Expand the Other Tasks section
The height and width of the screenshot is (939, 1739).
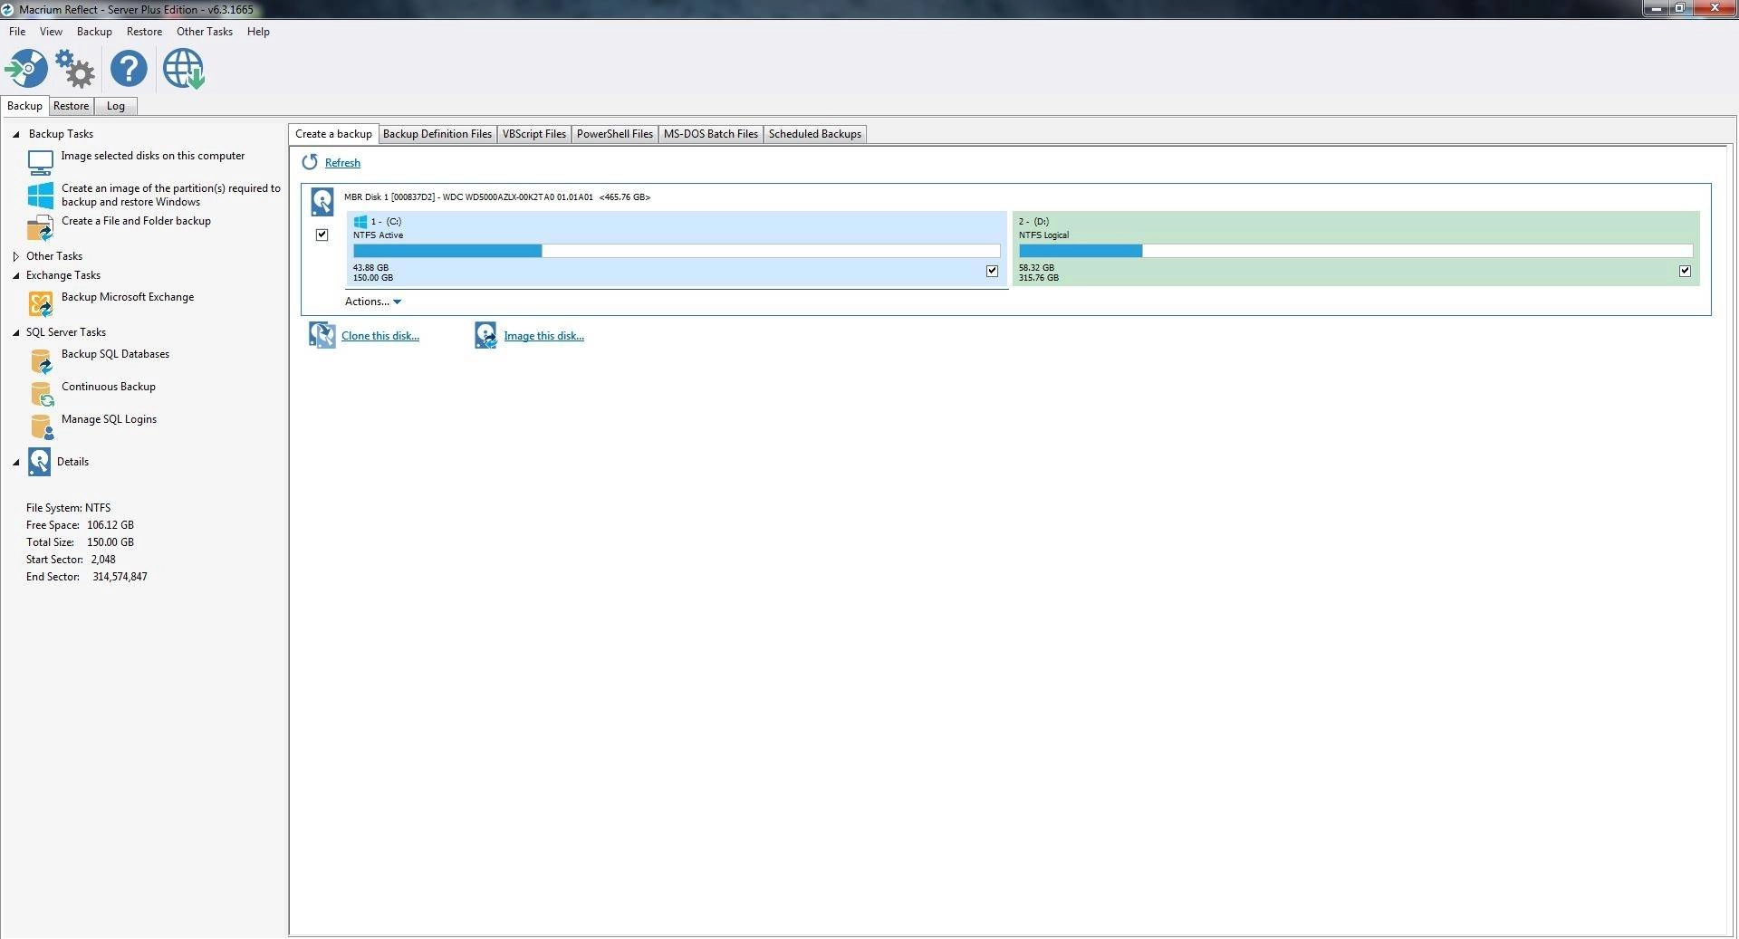click(x=15, y=256)
